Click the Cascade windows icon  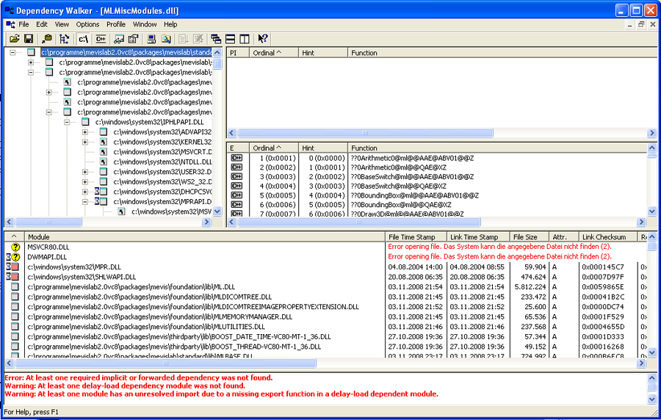tap(216, 39)
